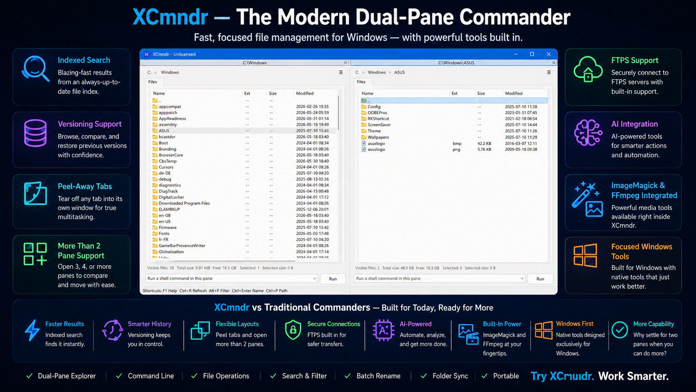Select the BrowserCore folder row

tap(244, 155)
